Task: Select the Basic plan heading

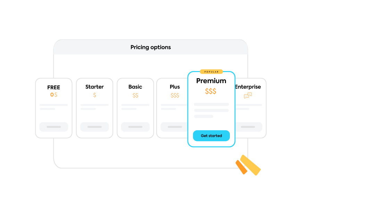Action: pos(135,87)
